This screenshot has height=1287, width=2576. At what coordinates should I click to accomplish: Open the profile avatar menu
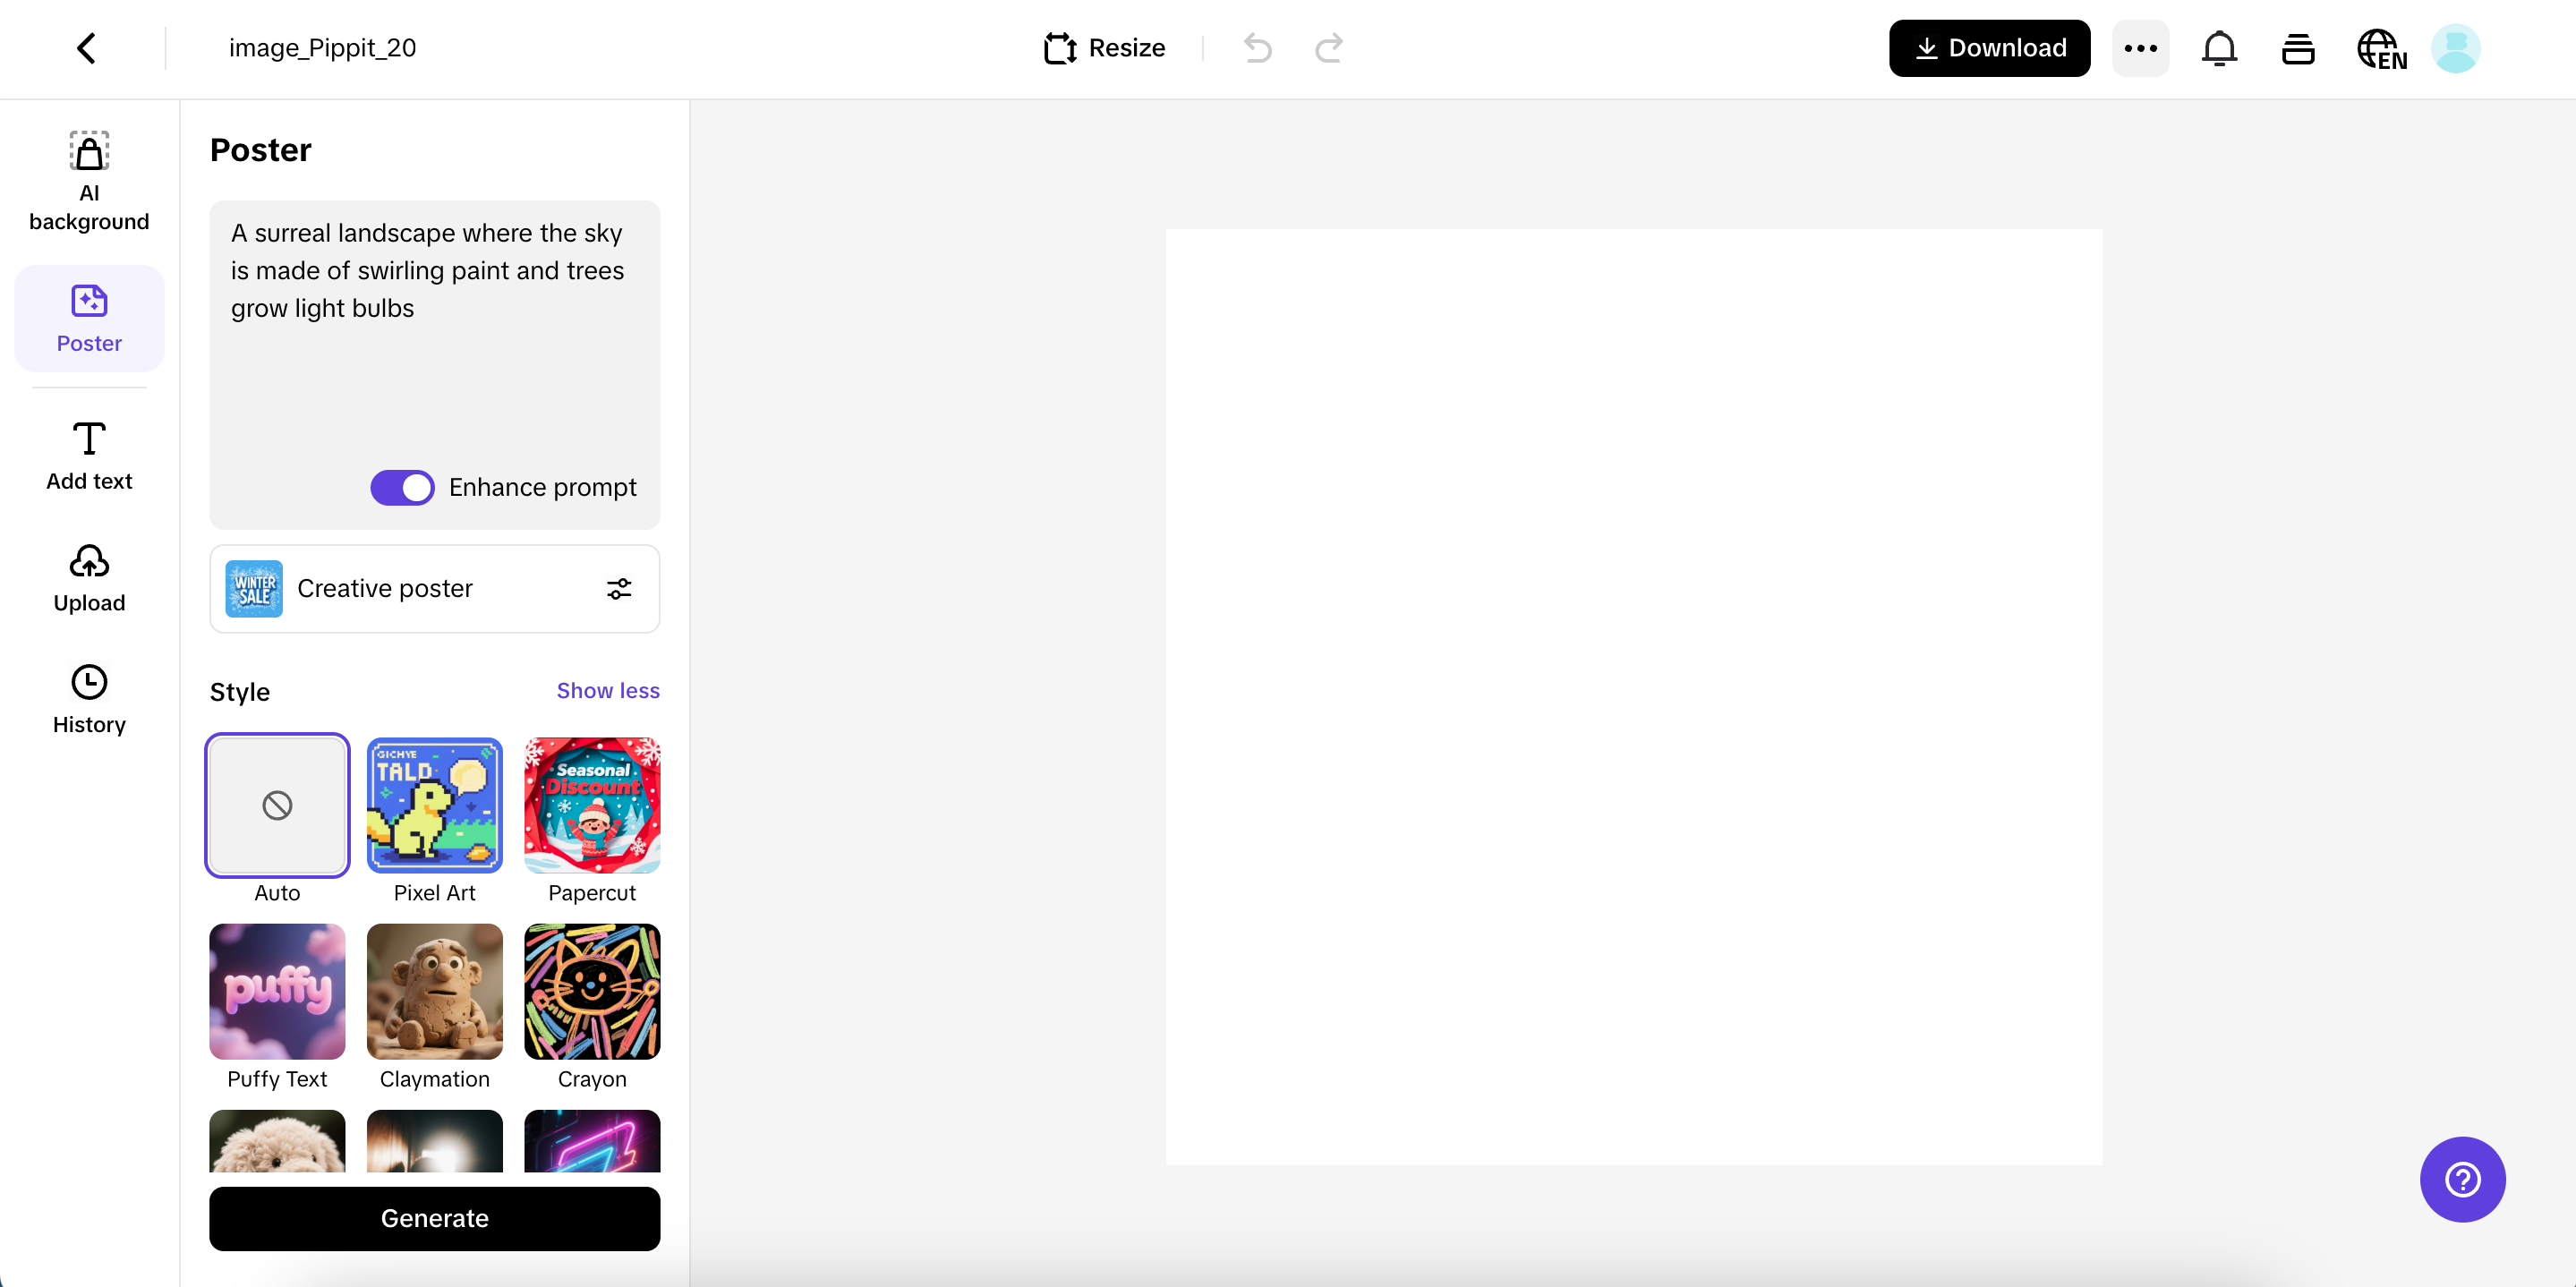click(2456, 47)
